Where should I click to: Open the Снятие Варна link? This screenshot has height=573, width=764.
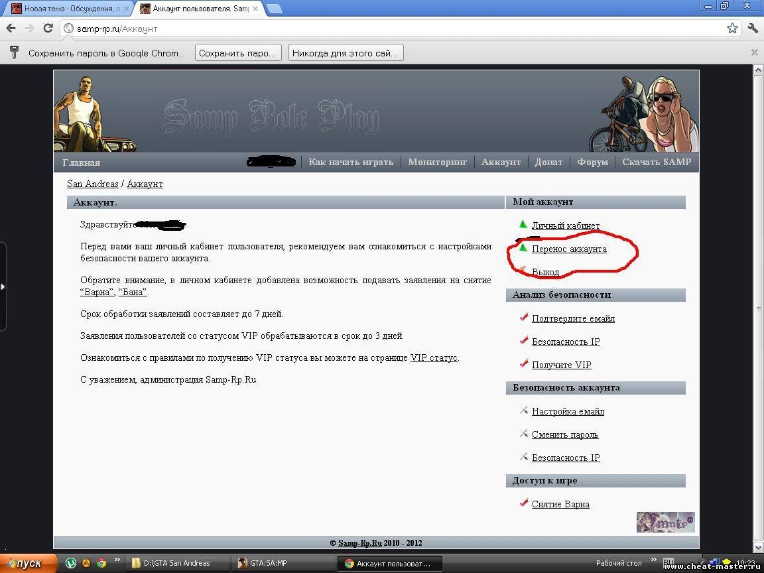tap(560, 504)
